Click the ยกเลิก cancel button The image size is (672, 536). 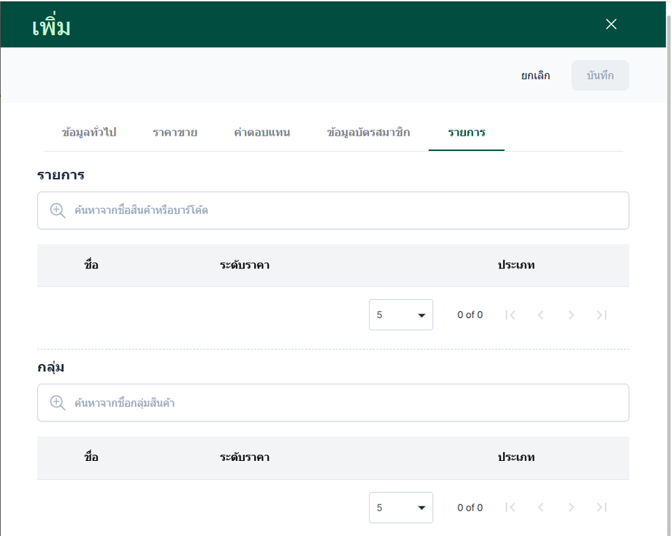pyautogui.click(x=535, y=76)
